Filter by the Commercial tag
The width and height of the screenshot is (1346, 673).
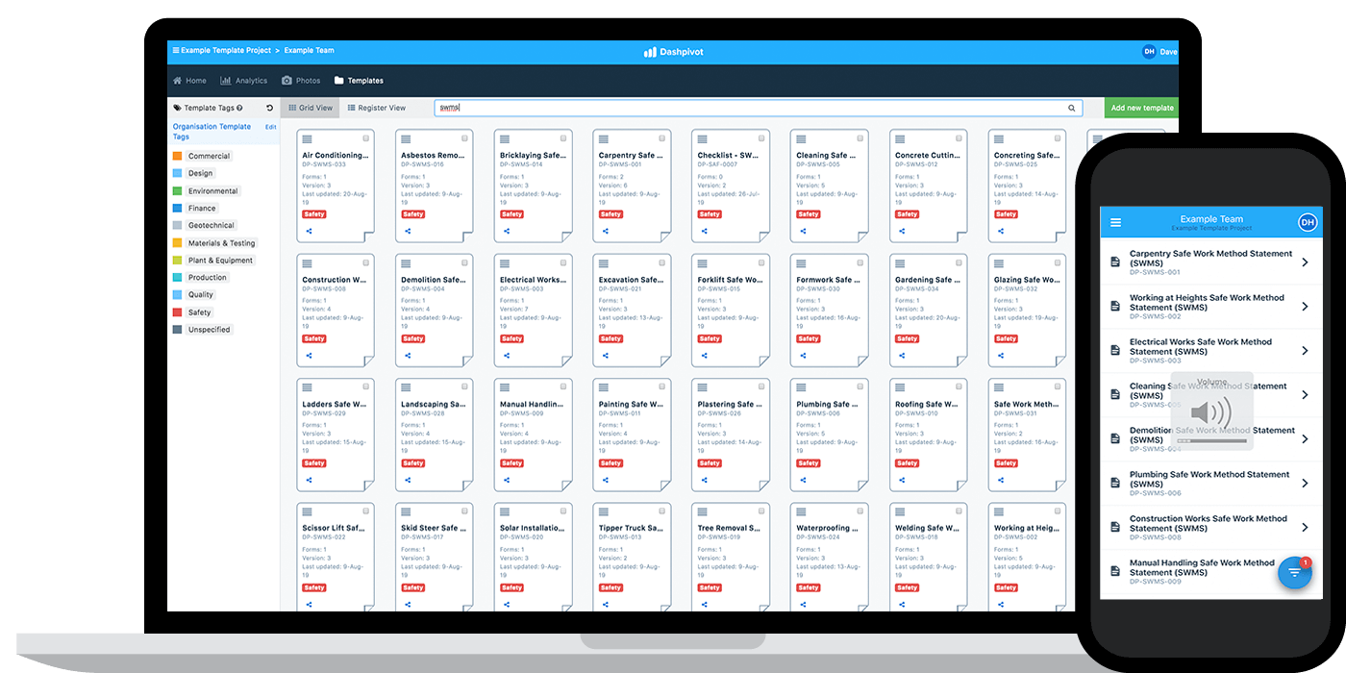click(209, 156)
